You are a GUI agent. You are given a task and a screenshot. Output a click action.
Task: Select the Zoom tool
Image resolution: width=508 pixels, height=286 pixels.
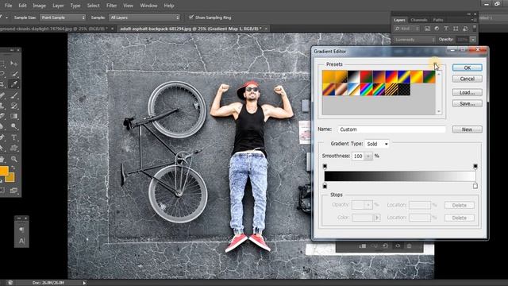[13, 159]
